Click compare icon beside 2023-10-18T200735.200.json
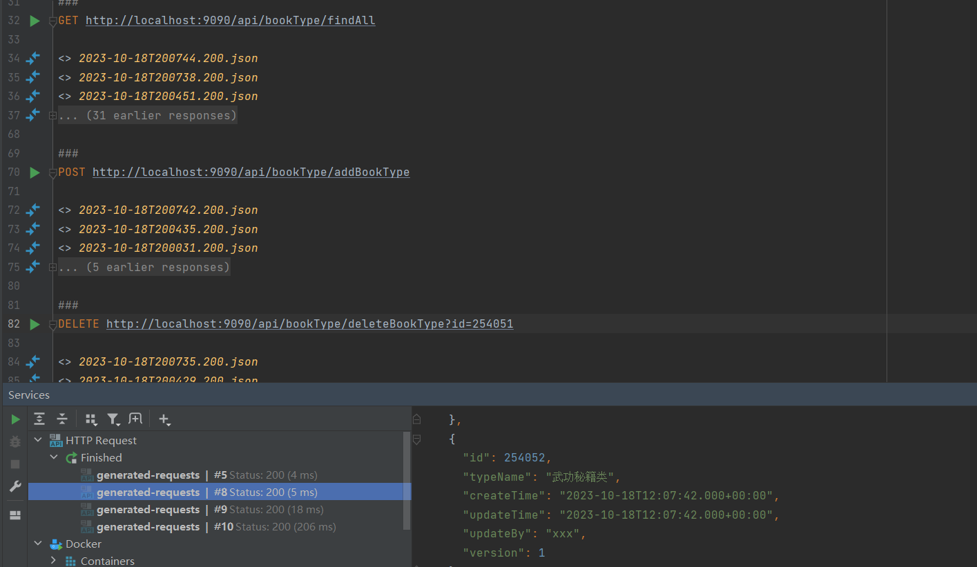 point(33,362)
